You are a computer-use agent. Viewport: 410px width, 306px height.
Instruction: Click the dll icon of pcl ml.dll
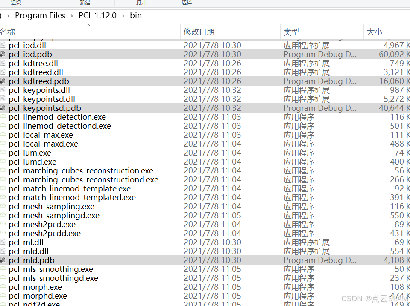coord(3,242)
